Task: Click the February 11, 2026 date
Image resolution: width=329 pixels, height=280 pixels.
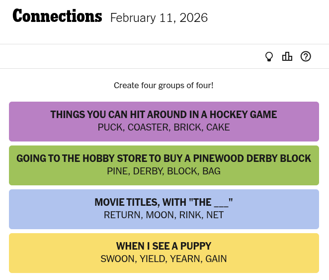Action: coord(159,18)
